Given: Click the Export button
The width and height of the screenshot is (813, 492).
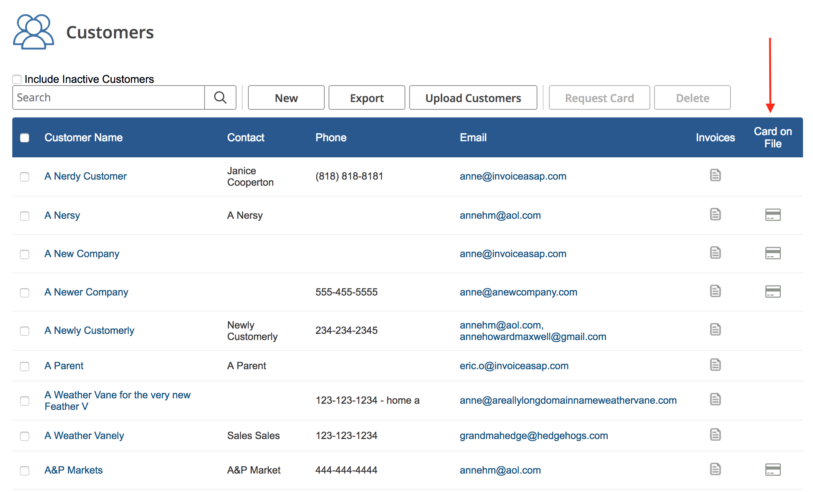Looking at the screenshot, I should pos(367,98).
